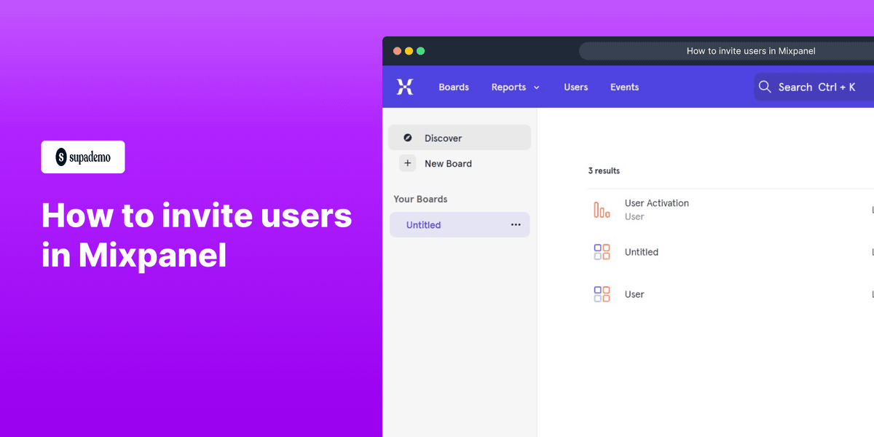The width and height of the screenshot is (874, 437).
Task: Click the plus icon beside New Board
Action: (x=407, y=163)
